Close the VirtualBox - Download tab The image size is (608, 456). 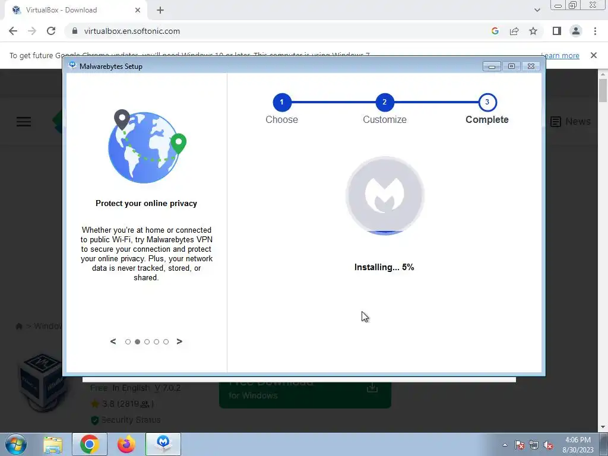pos(138,10)
